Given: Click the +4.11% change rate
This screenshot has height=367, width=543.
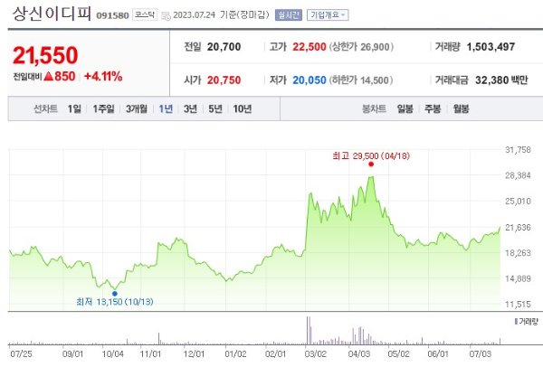Looking at the screenshot, I should pos(103,76).
